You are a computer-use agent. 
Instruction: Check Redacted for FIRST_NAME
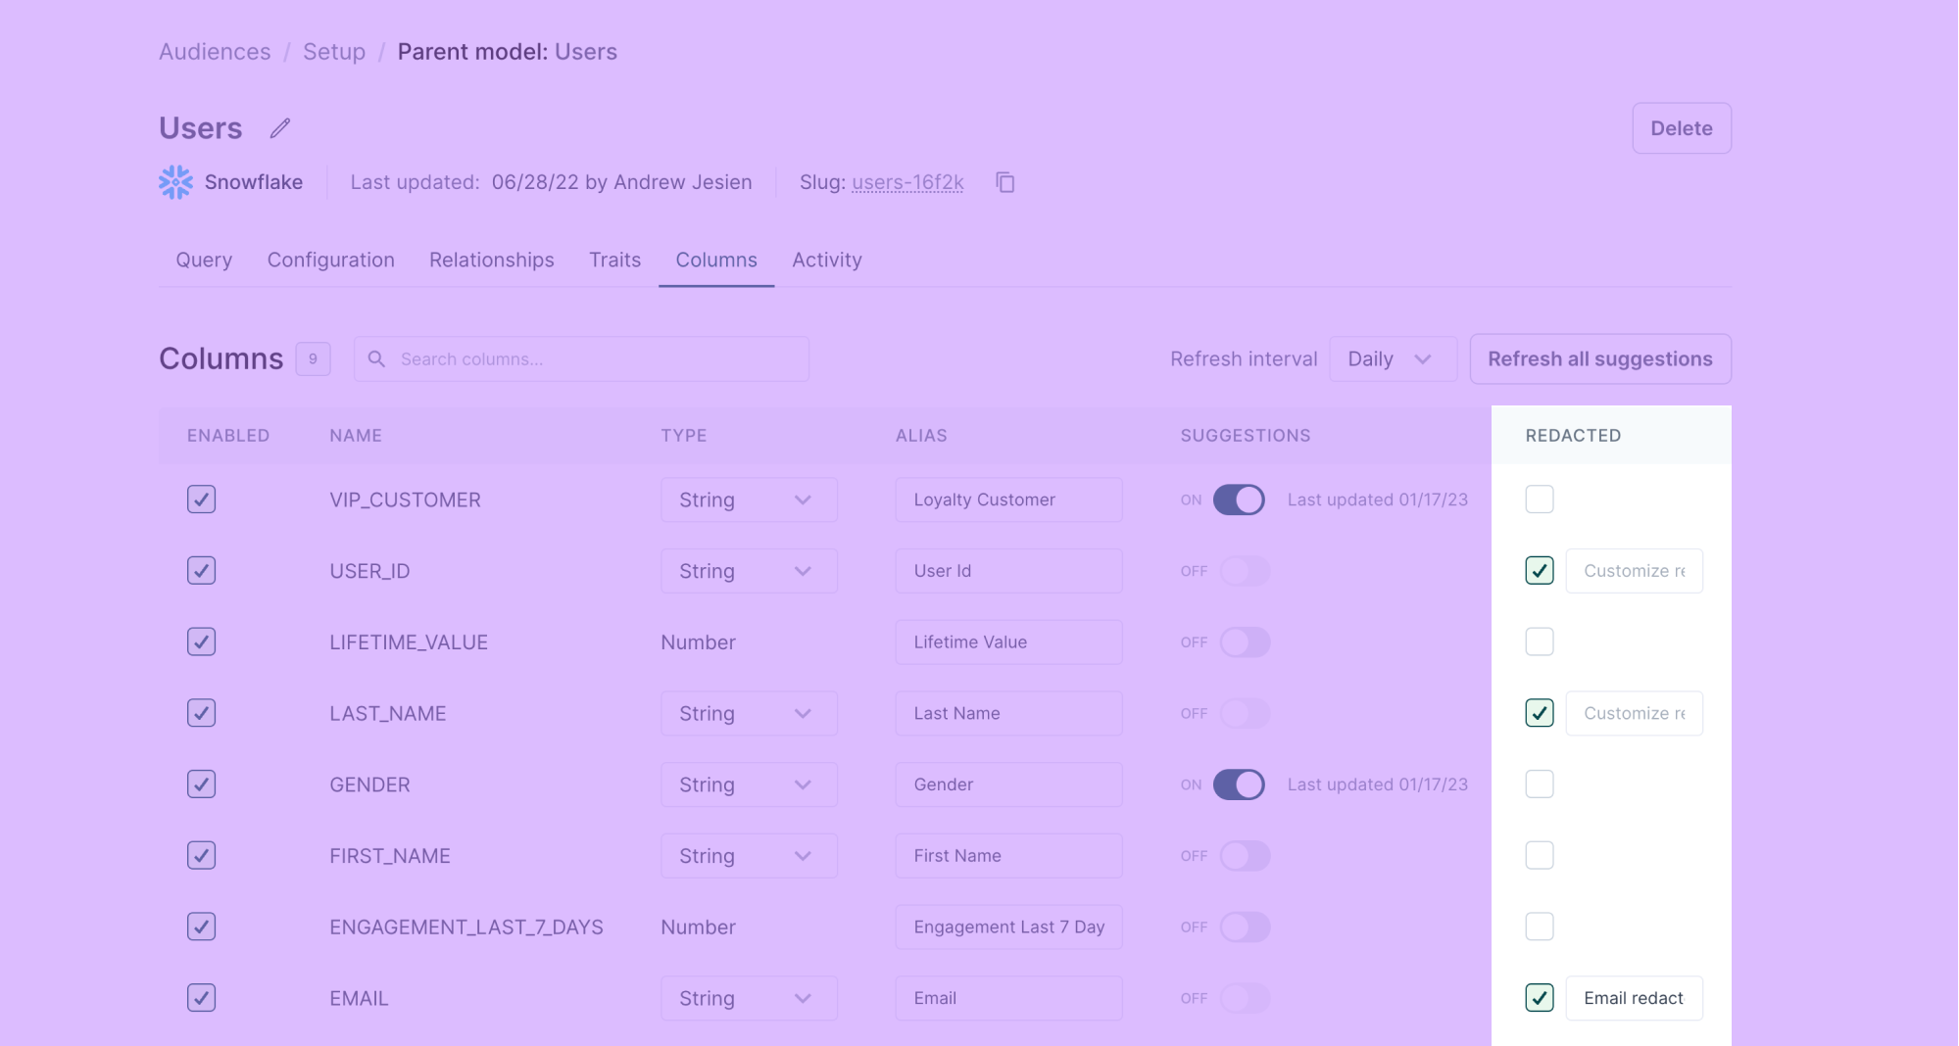(1540, 856)
